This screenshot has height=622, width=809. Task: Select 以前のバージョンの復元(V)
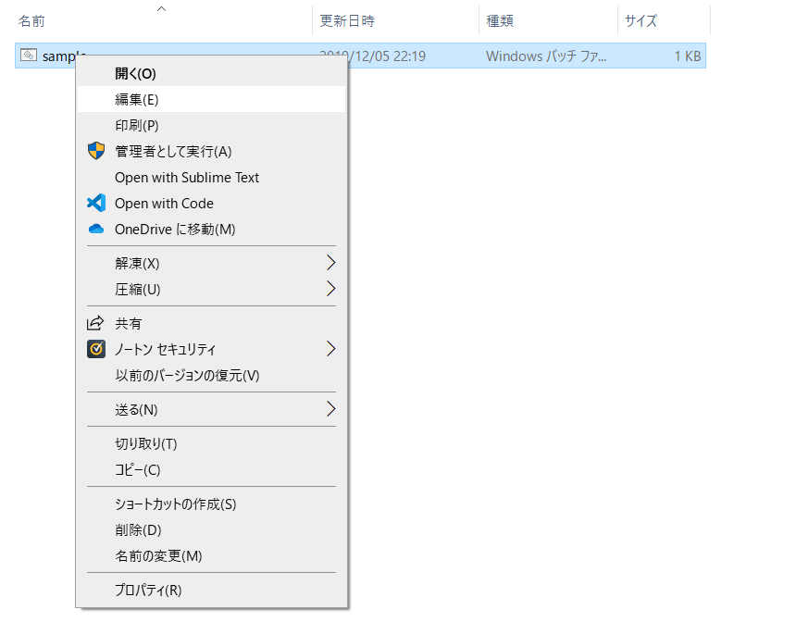(211, 375)
